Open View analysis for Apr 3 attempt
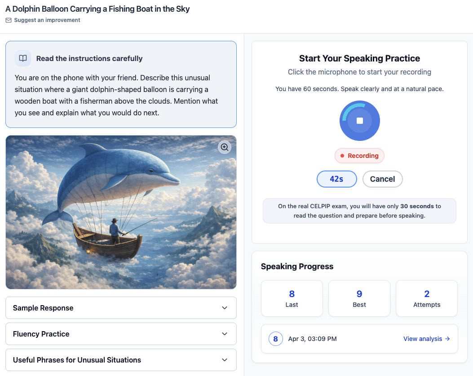 pos(423,339)
